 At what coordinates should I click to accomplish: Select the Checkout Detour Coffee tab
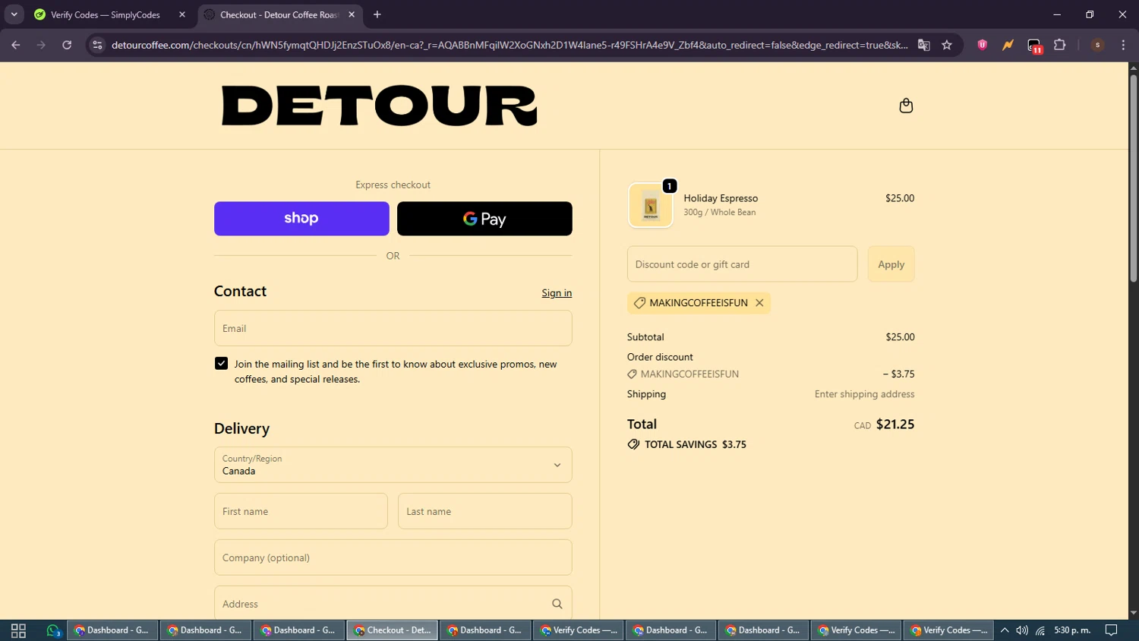[279, 14]
